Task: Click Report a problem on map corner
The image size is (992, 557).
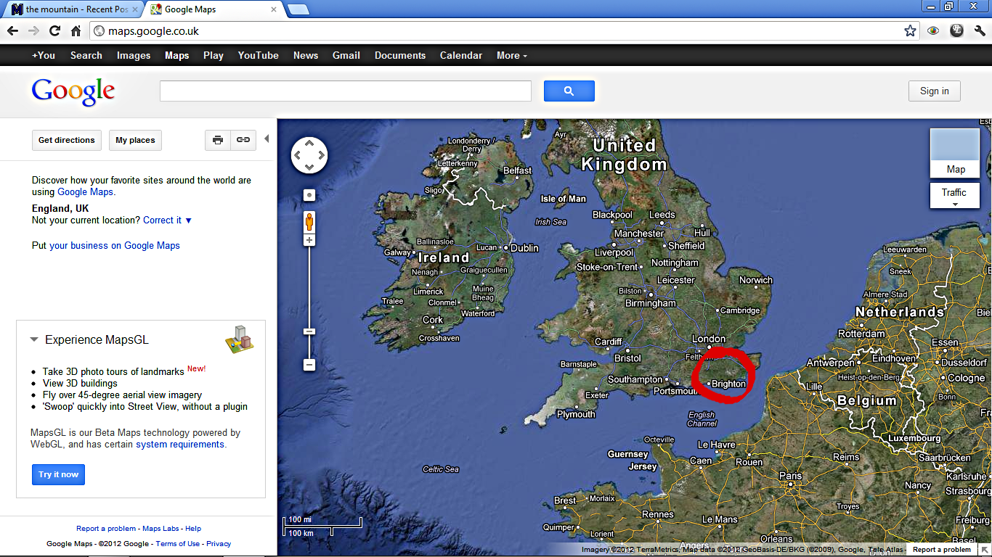Action: 942,550
